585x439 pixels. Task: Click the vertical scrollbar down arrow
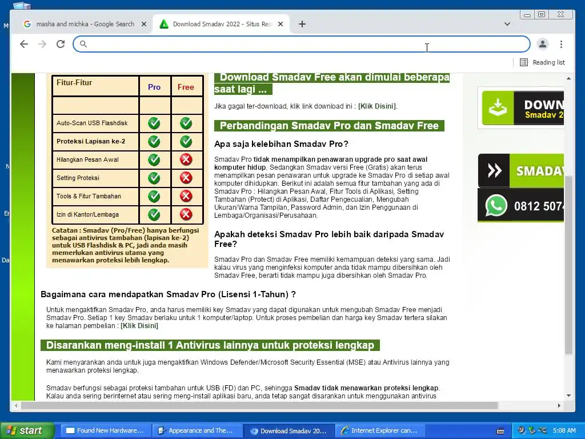pyautogui.click(x=568, y=396)
